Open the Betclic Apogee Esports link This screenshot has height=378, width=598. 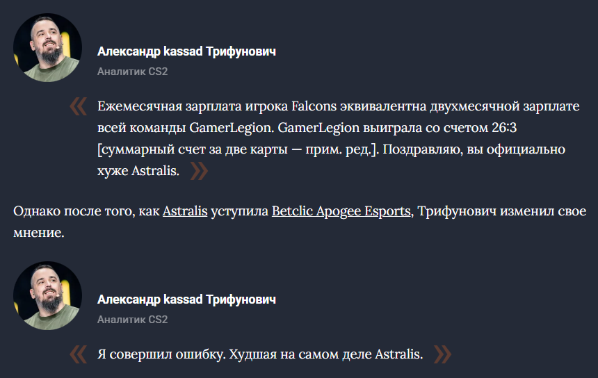341,211
